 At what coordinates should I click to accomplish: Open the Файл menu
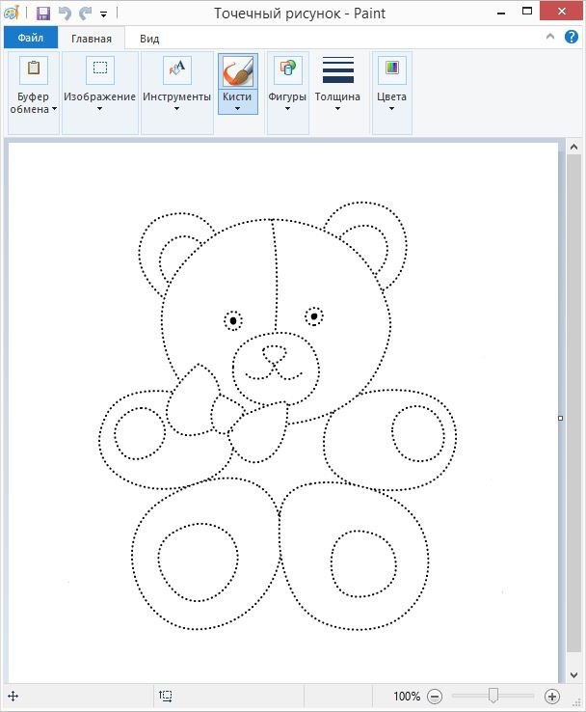(31, 39)
